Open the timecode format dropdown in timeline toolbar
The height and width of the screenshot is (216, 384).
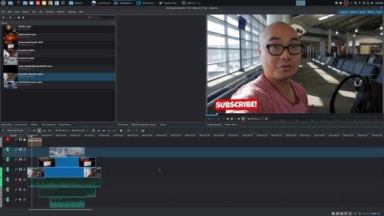coord(88,131)
